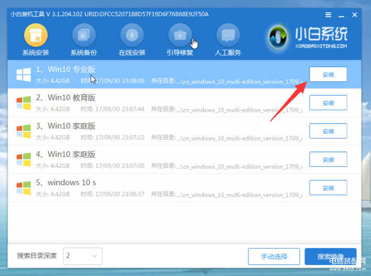Install 1、Win10 专业版 with 安装 button
The image size is (371, 276).
328,75
